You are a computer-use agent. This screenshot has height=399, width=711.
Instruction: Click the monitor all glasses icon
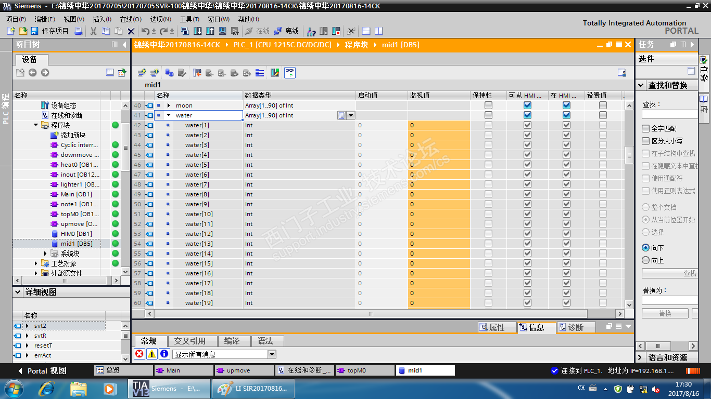(290, 73)
